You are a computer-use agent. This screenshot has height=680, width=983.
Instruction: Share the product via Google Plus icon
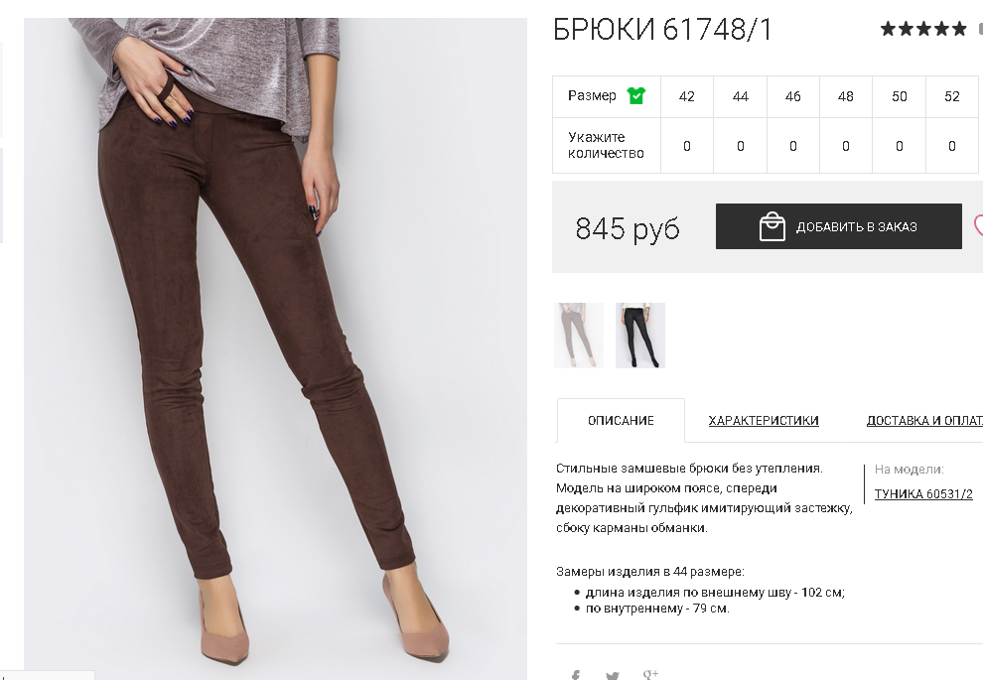pos(650,675)
